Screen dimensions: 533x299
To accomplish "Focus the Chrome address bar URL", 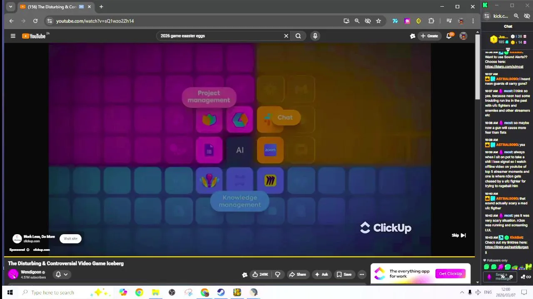I will coord(95,21).
